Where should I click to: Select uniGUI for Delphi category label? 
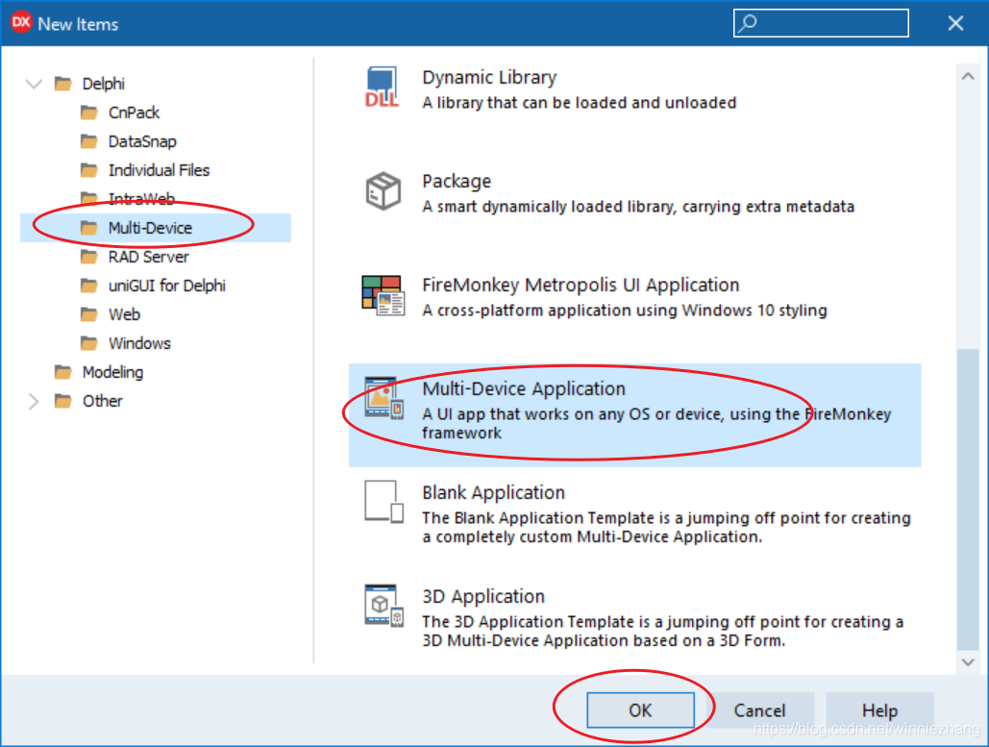(167, 286)
